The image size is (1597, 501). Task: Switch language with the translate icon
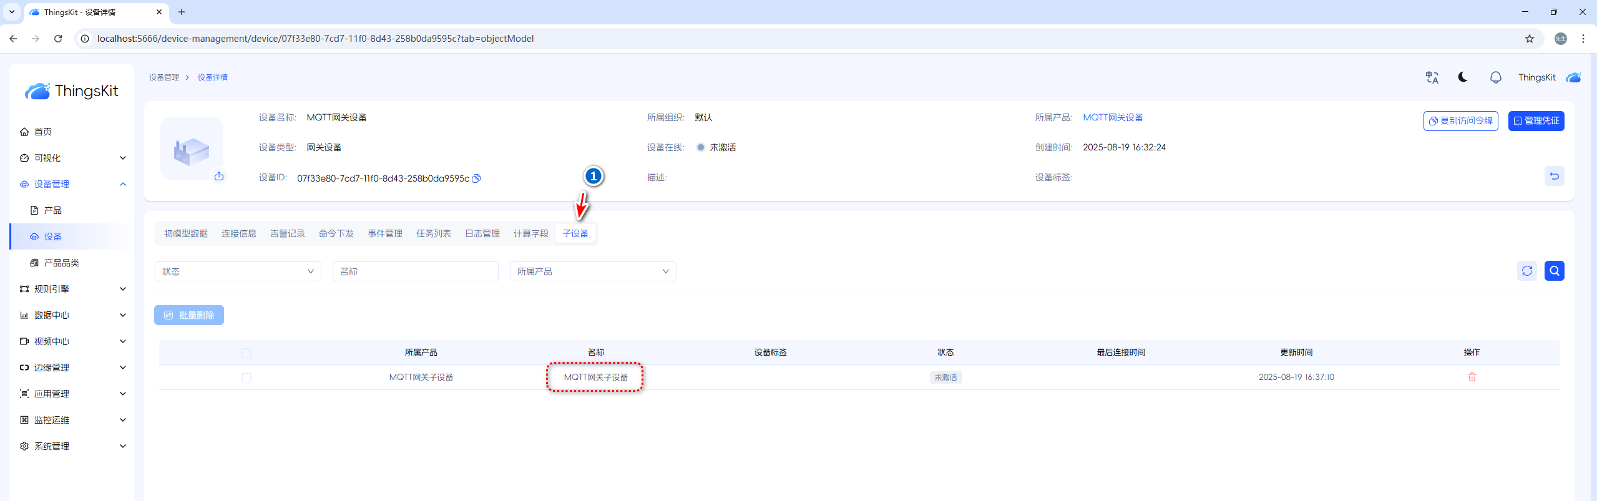point(1432,77)
